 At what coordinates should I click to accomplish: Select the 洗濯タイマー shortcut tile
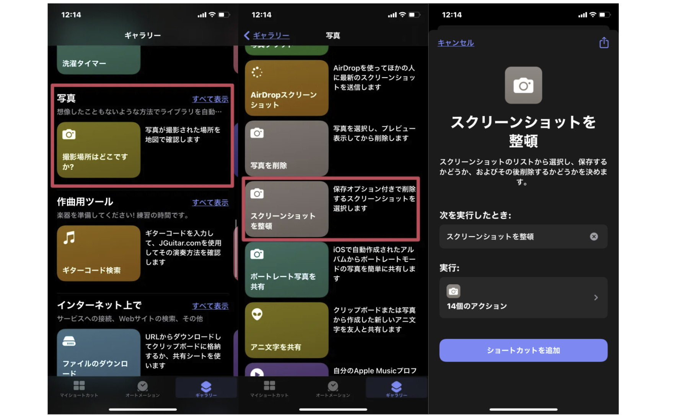(98, 61)
